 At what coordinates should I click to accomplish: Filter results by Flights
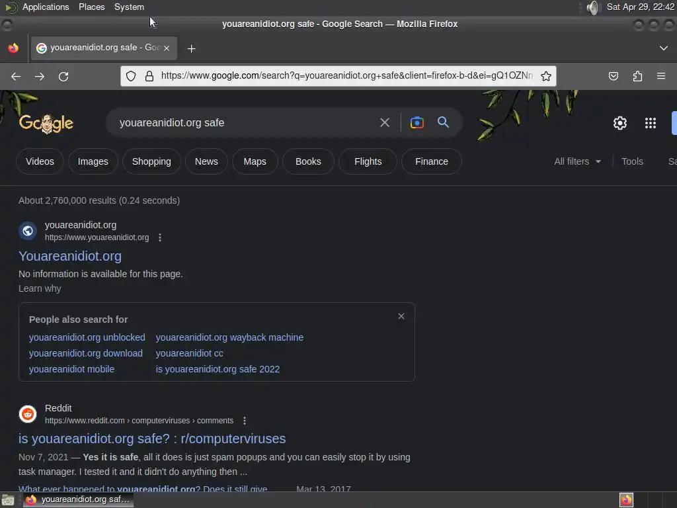368,161
